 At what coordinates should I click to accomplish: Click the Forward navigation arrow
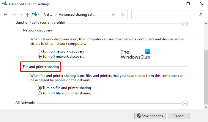click(13, 15)
